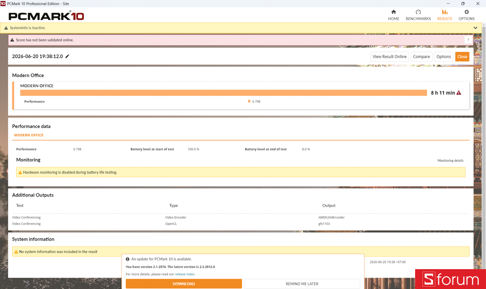Click the timestamp 2026-06-20 19:38 +07:00
The image size is (486, 289).
388,262
